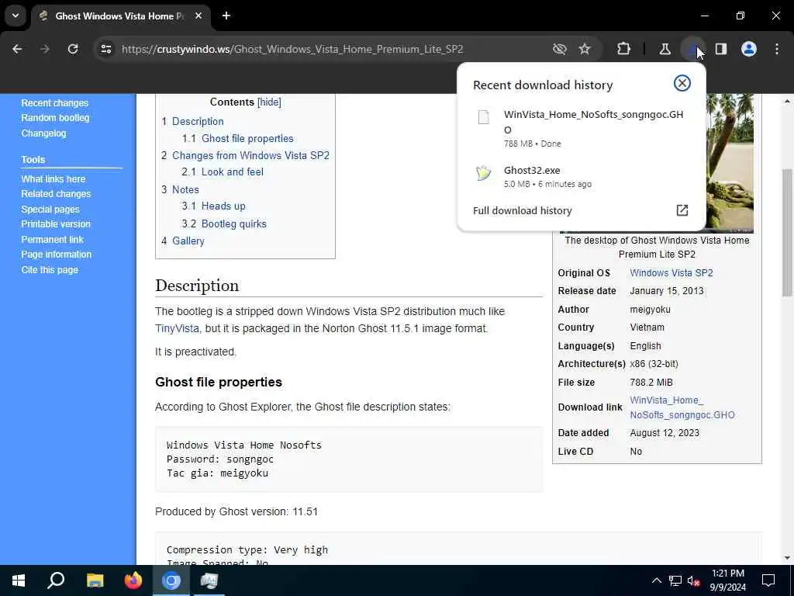
Task: Open File Explorer from the taskbar
Action: click(95, 580)
